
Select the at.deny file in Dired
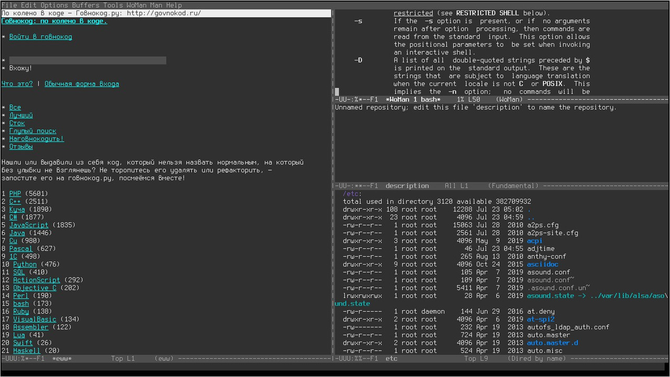tap(541, 312)
